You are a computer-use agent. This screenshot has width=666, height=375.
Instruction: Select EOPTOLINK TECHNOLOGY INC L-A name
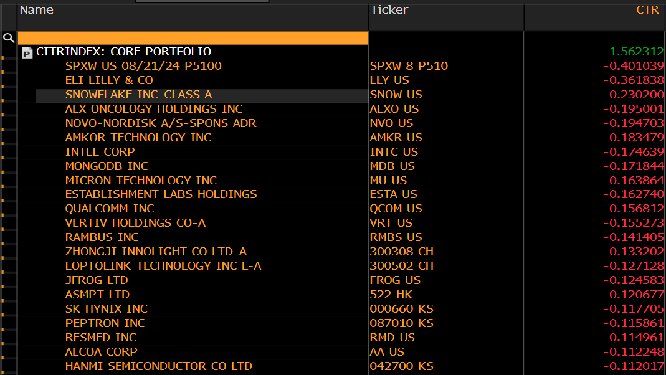(x=163, y=266)
